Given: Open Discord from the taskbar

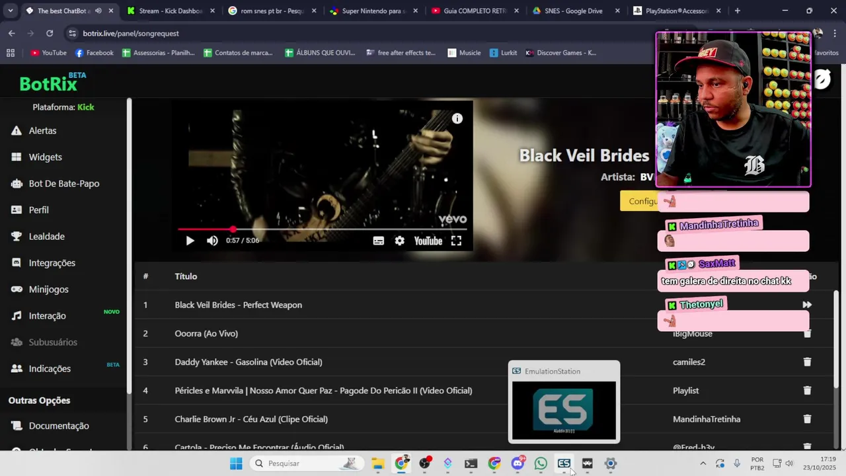Looking at the screenshot, I should (x=518, y=463).
